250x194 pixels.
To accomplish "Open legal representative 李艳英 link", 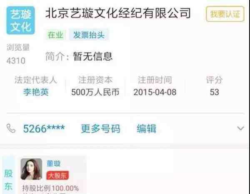I will [36, 92].
